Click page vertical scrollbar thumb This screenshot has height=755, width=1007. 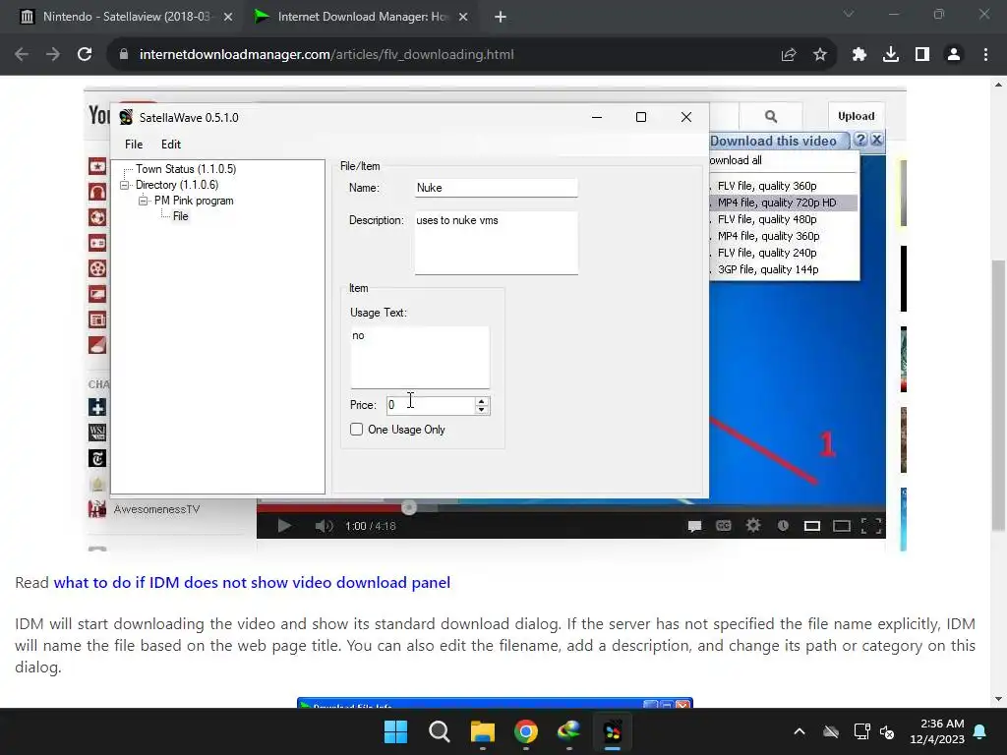point(998,395)
